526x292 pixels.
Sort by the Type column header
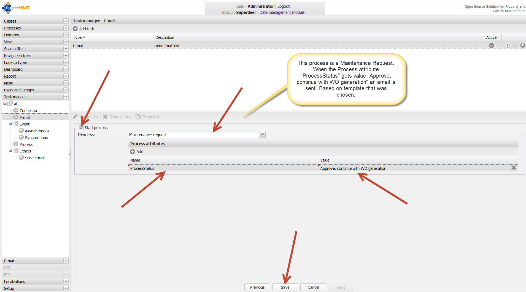pos(77,37)
